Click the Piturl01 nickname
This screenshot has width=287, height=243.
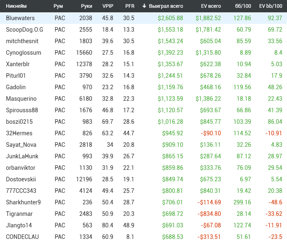[x=16, y=76]
